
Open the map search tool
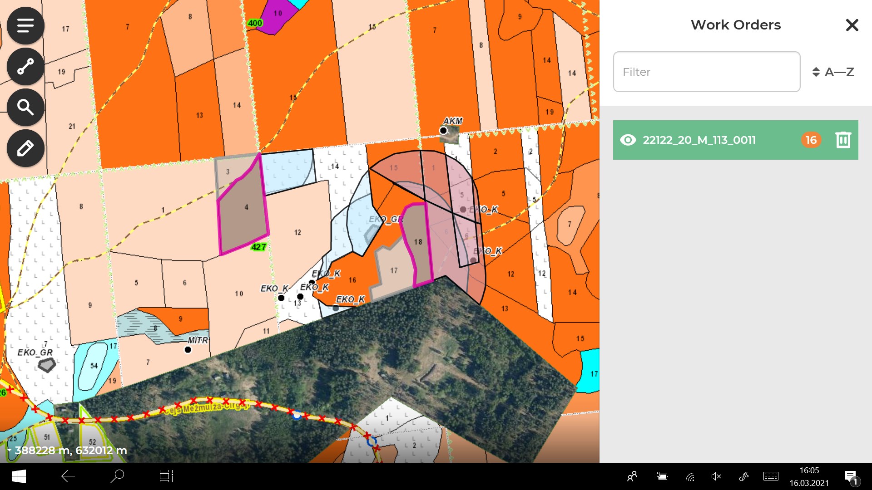pyautogui.click(x=25, y=108)
